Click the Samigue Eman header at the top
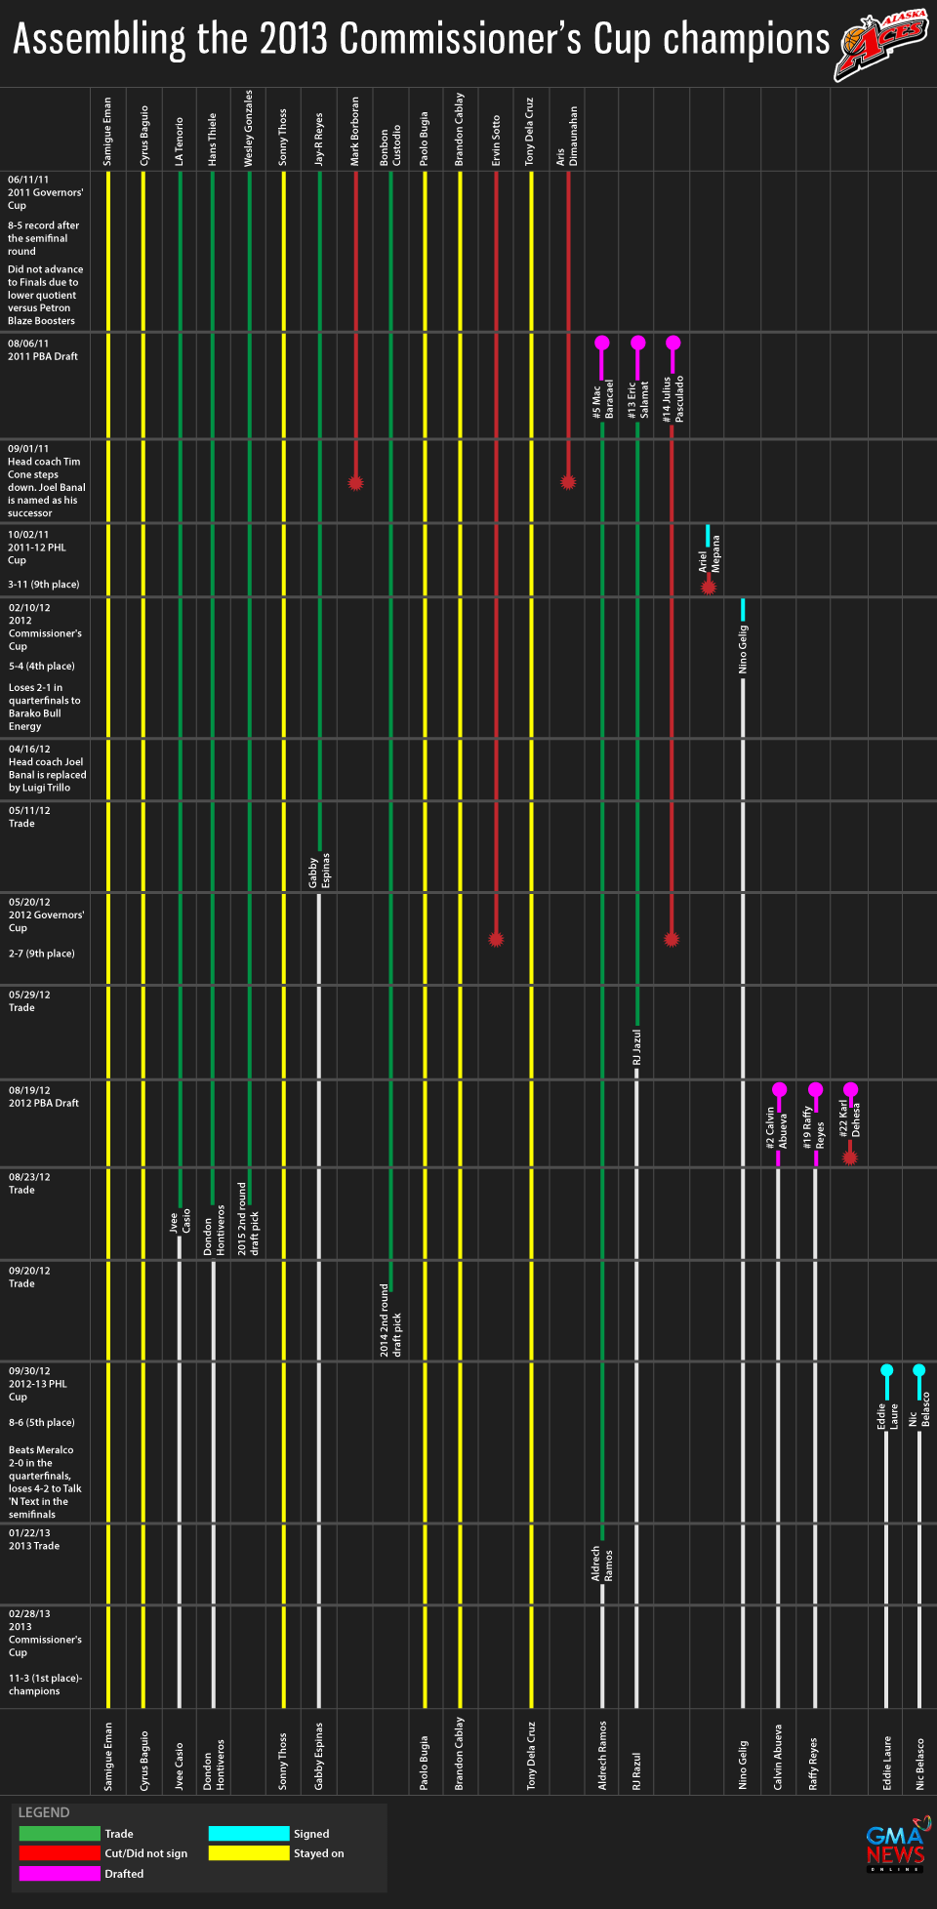Image resolution: width=937 pixels, height=1909 pixels. click(108, 131)
